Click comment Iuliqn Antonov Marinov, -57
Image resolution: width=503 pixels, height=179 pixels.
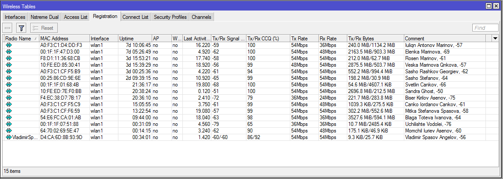pyautogui.click(x=434, y=45)
